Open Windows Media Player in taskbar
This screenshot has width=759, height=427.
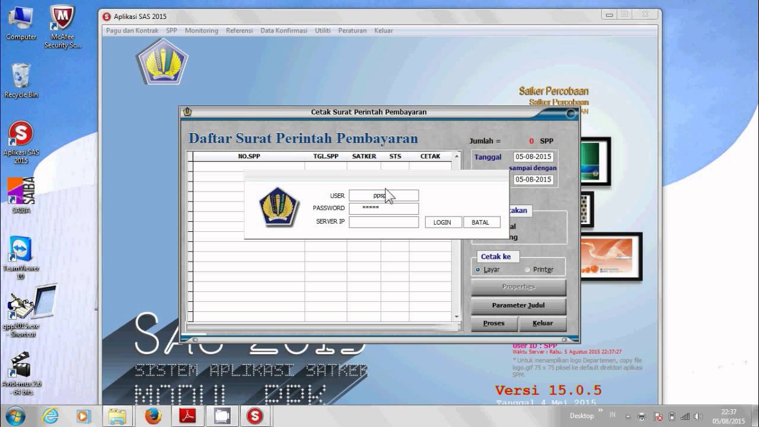point(82,416)
